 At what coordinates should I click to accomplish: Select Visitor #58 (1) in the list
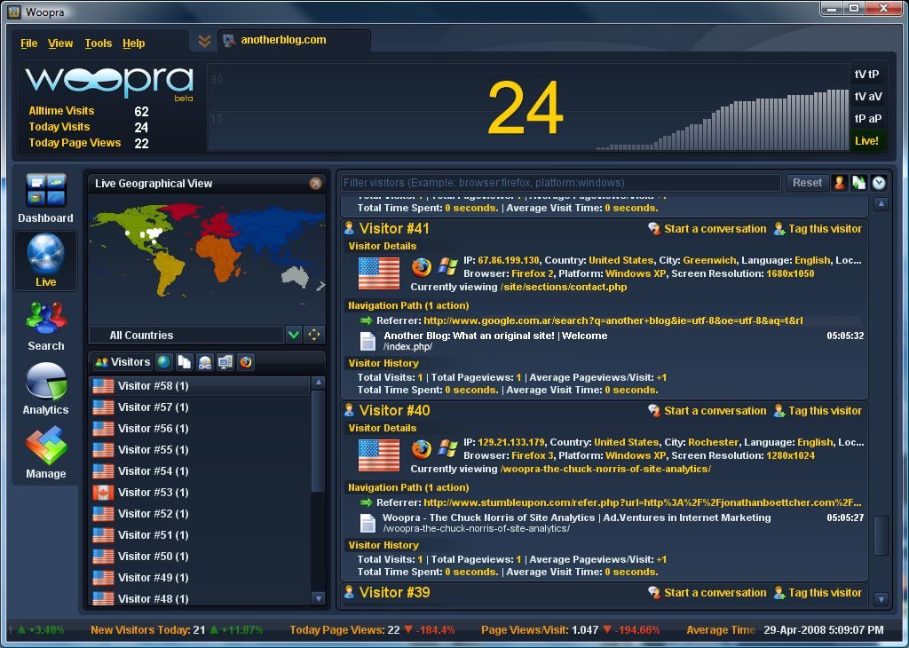point(201,385)
